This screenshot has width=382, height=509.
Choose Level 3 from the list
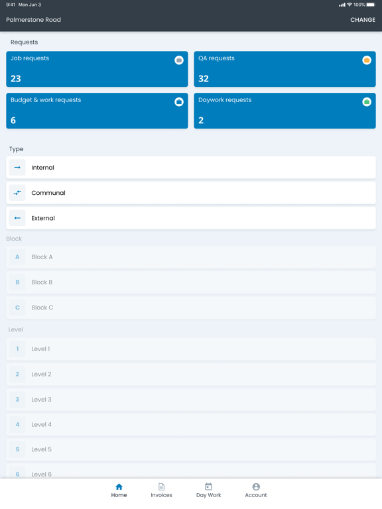191,400
